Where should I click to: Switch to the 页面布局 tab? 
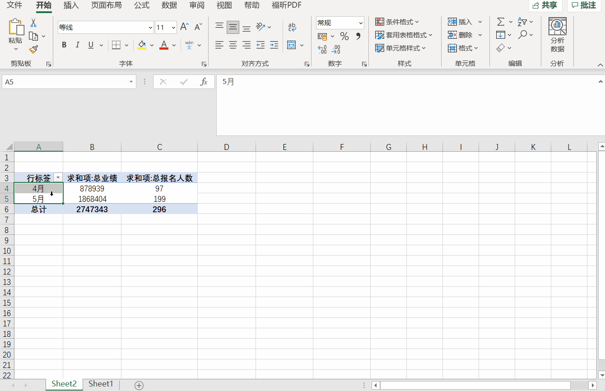[106, 5]
